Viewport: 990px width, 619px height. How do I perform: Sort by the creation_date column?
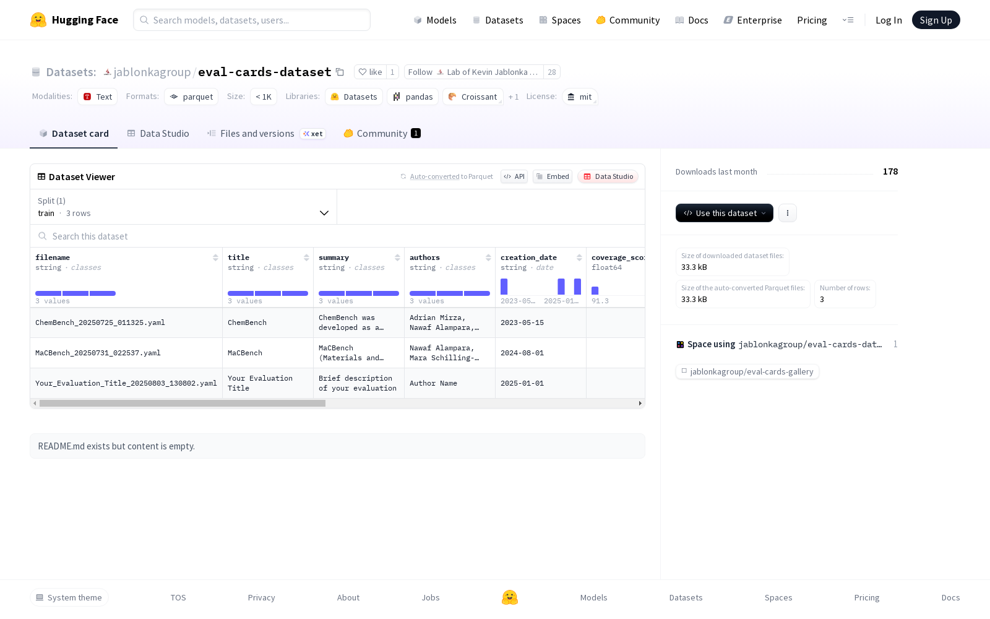coord(579,258)
